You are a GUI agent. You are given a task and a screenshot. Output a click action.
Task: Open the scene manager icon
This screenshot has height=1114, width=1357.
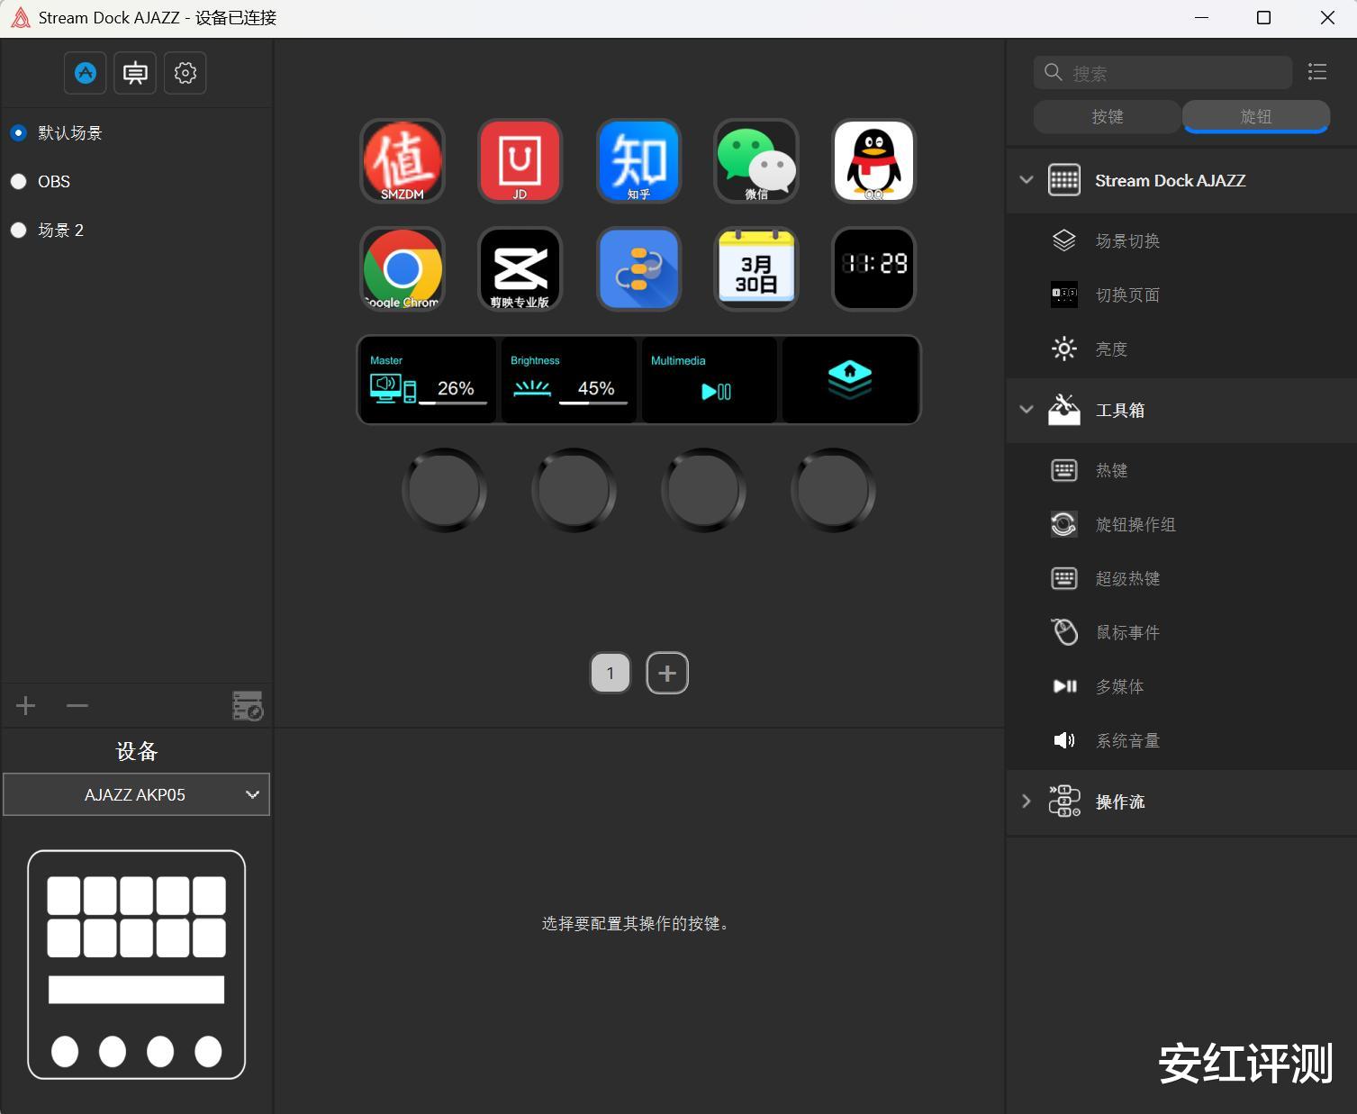(248, 706)
